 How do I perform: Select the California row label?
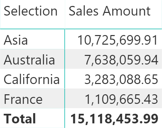[32, 79]
